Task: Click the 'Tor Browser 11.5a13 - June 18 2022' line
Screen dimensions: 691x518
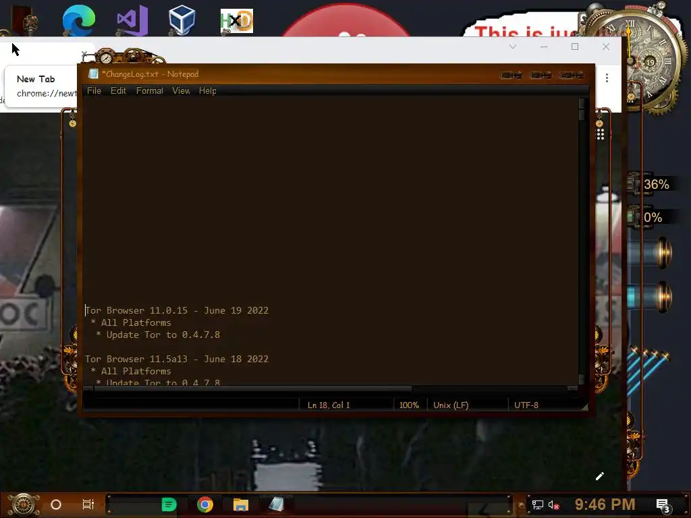Action: click(177, 359)
